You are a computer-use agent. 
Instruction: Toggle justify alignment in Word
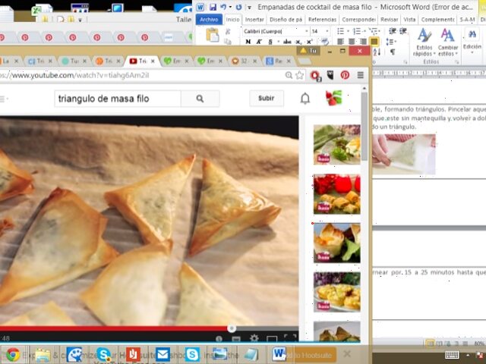(x=374, y=42)
